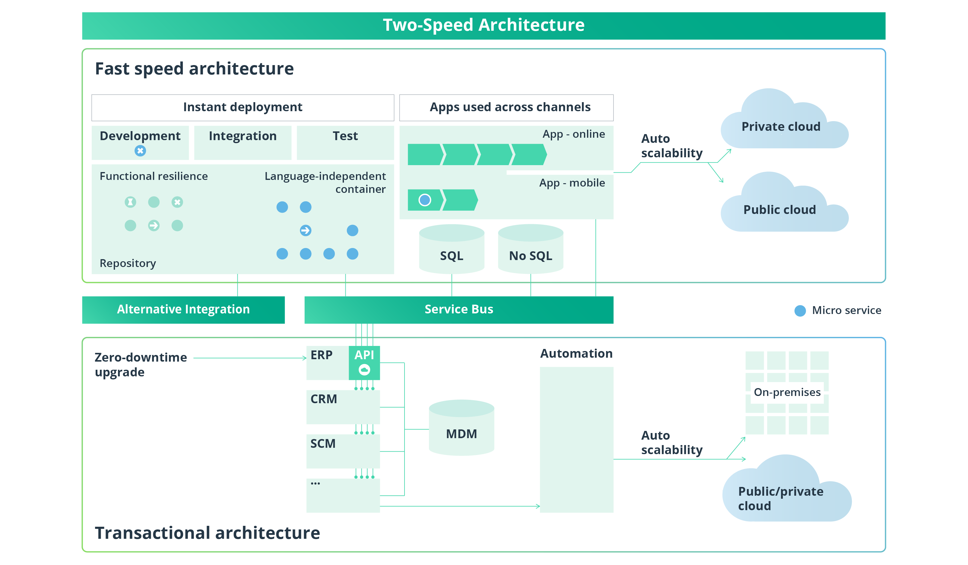This screenshot has height=565, width=968.
Task: Open the Service Bus bar
Action: pos(459,309)
